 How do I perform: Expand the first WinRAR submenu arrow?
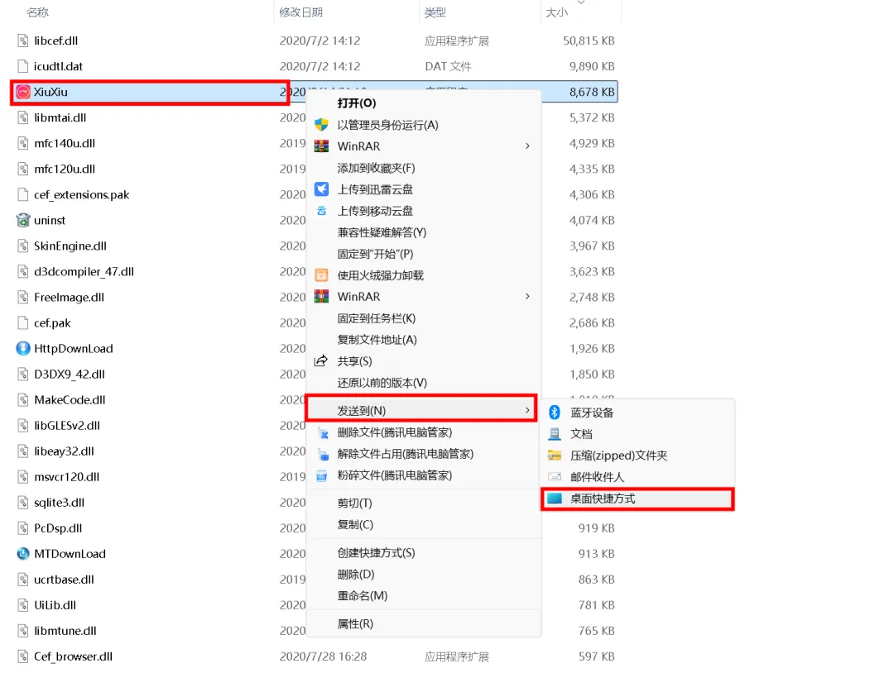click(527, 146)
